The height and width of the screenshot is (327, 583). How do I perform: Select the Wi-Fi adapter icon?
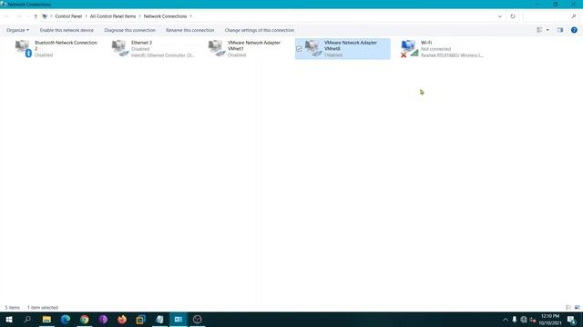pos(410,48)
